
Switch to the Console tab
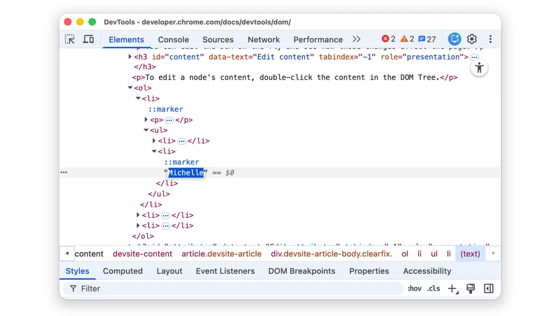point(173,39)
